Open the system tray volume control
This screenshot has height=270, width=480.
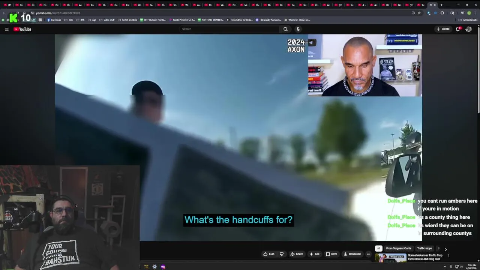coord(461,267)
